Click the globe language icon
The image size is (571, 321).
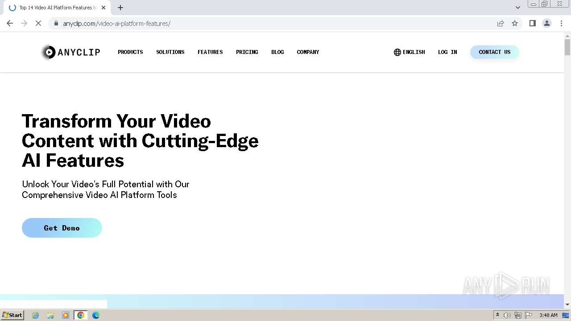click(397, 52)
